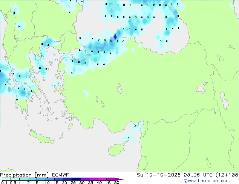This screenshot has height=184, width=239.
Task: Select the 0.1 to 0.5 mm legend swatch
Action: click(x=6, y=179)
